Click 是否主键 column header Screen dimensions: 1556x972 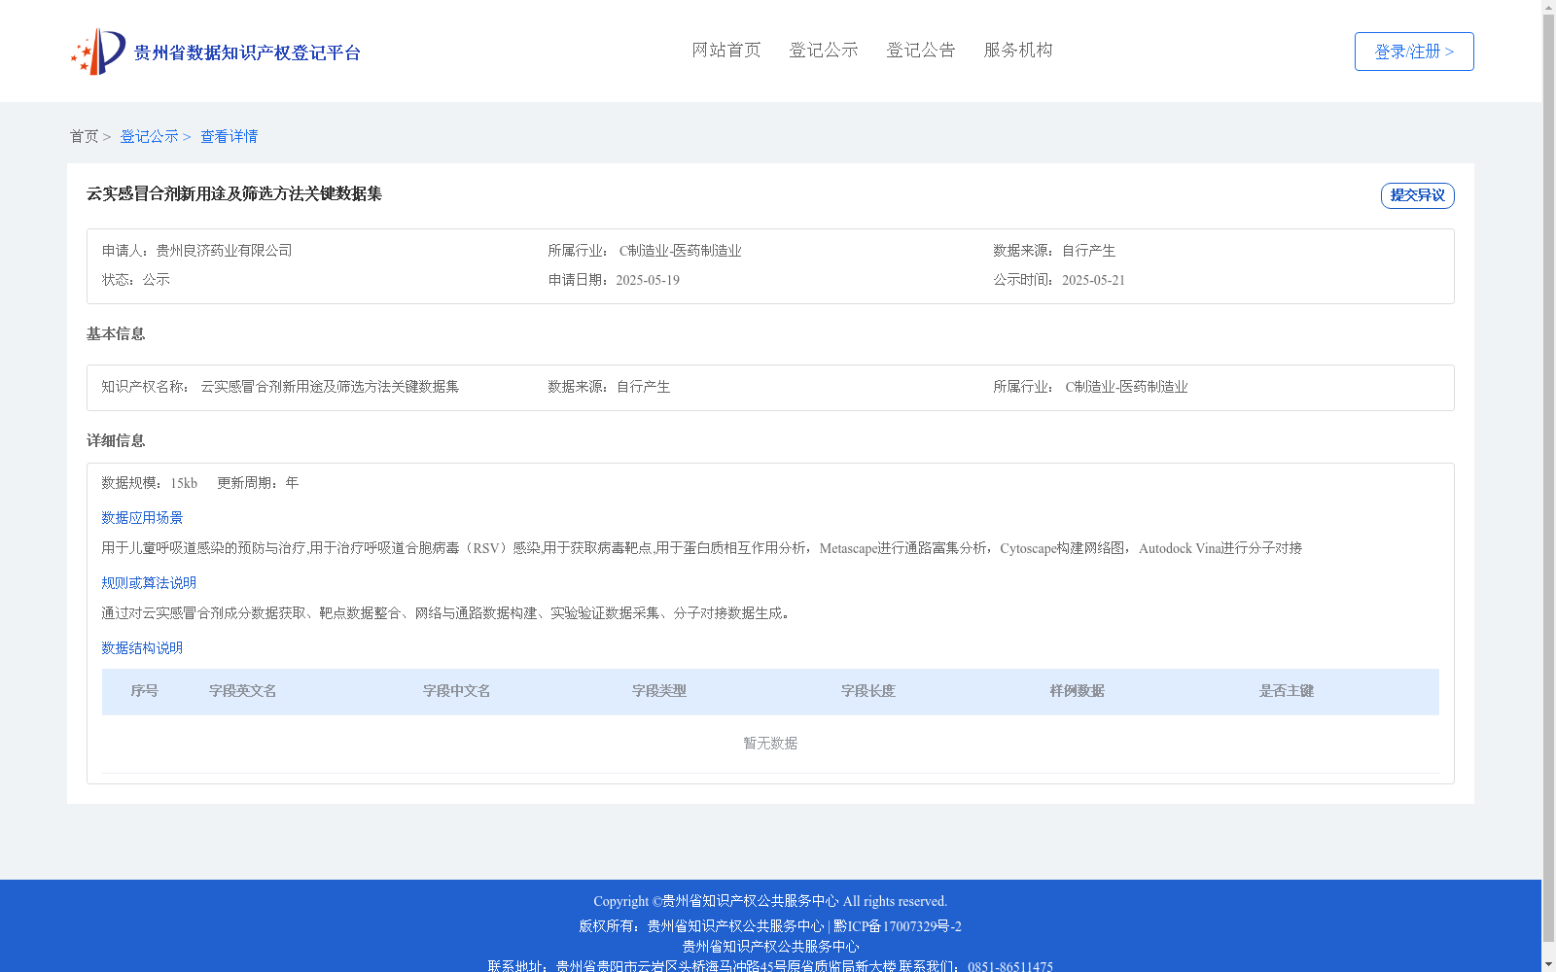click(x=1287, y=691)
